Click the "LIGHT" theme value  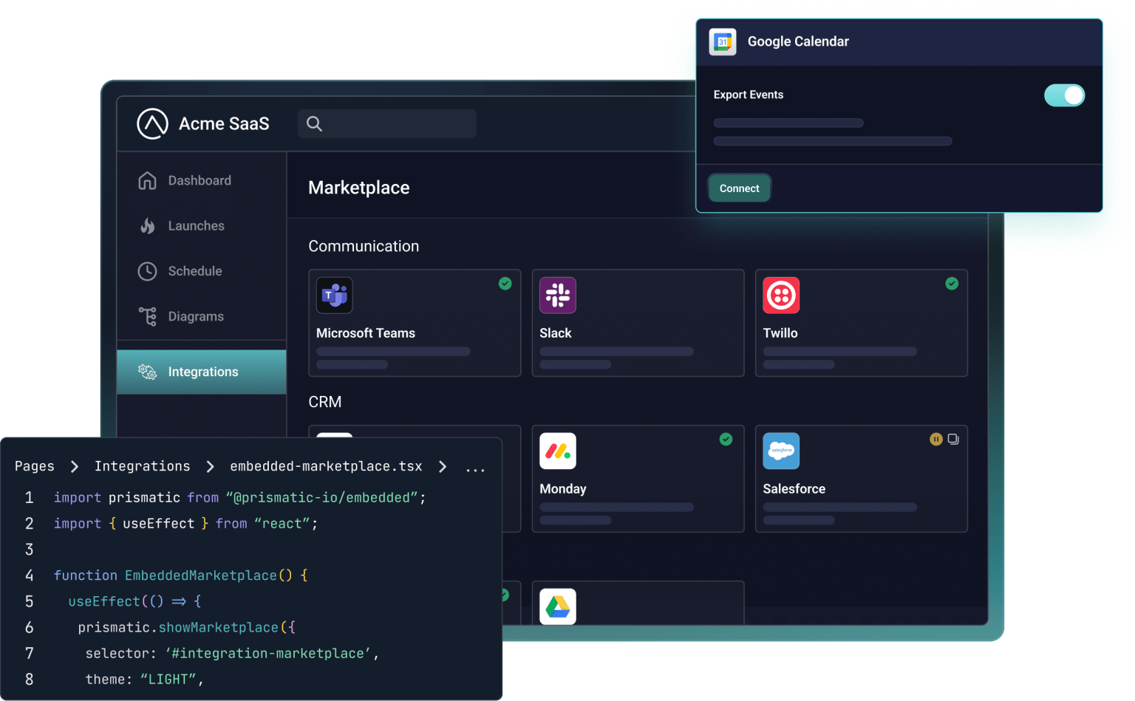[168, 679]
